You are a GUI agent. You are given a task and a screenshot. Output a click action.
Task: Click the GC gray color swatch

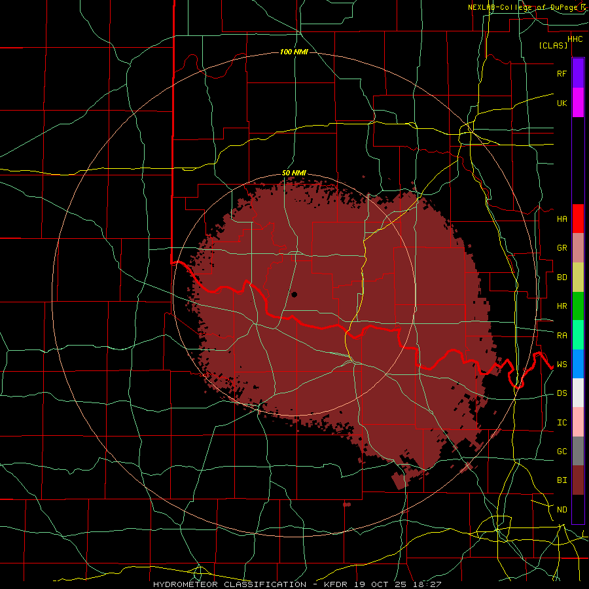[x=578, y=451]
